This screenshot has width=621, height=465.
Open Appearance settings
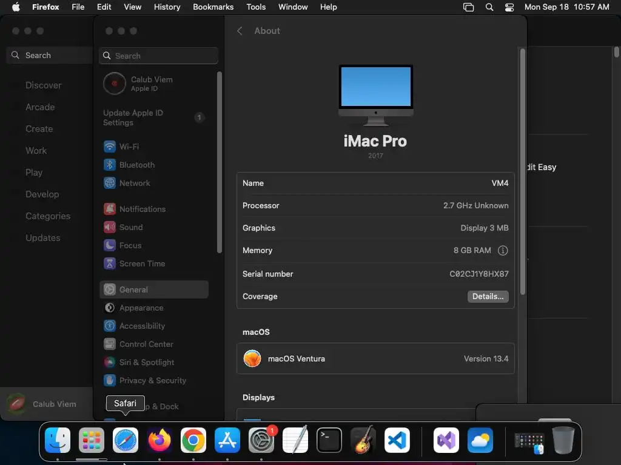click(154, 308)
